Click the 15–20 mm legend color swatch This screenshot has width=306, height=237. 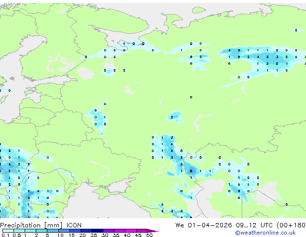75,231
